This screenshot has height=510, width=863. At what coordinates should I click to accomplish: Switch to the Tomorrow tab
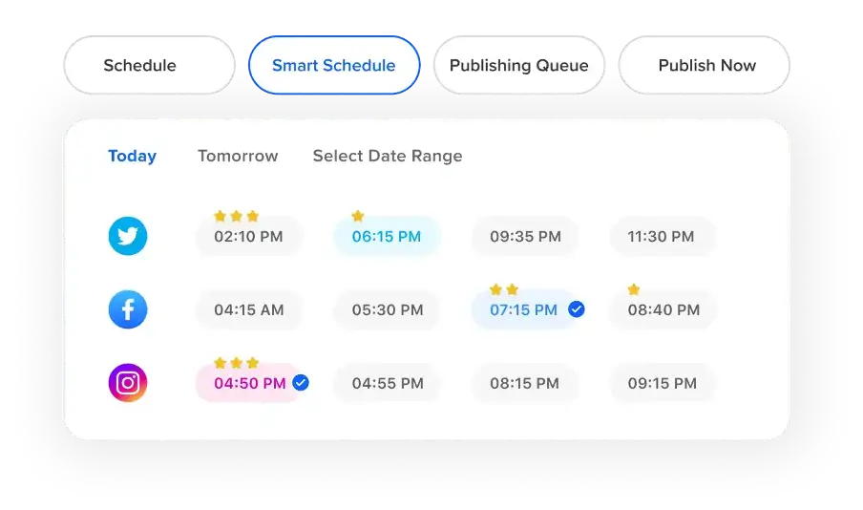click(238, 156)
